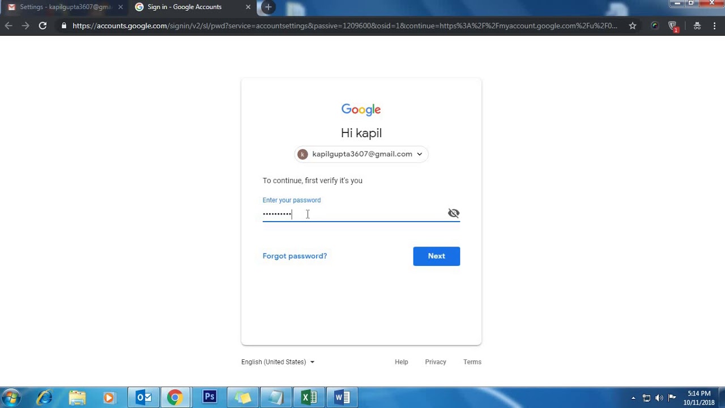The image size is (725, 408).
Task: Open the yellow sticky notes taskbar icon
Action: tap(242, 397)
